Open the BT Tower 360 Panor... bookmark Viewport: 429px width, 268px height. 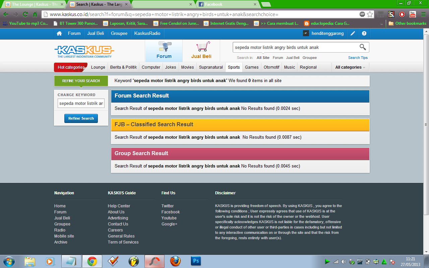click(x=75, y=23)
